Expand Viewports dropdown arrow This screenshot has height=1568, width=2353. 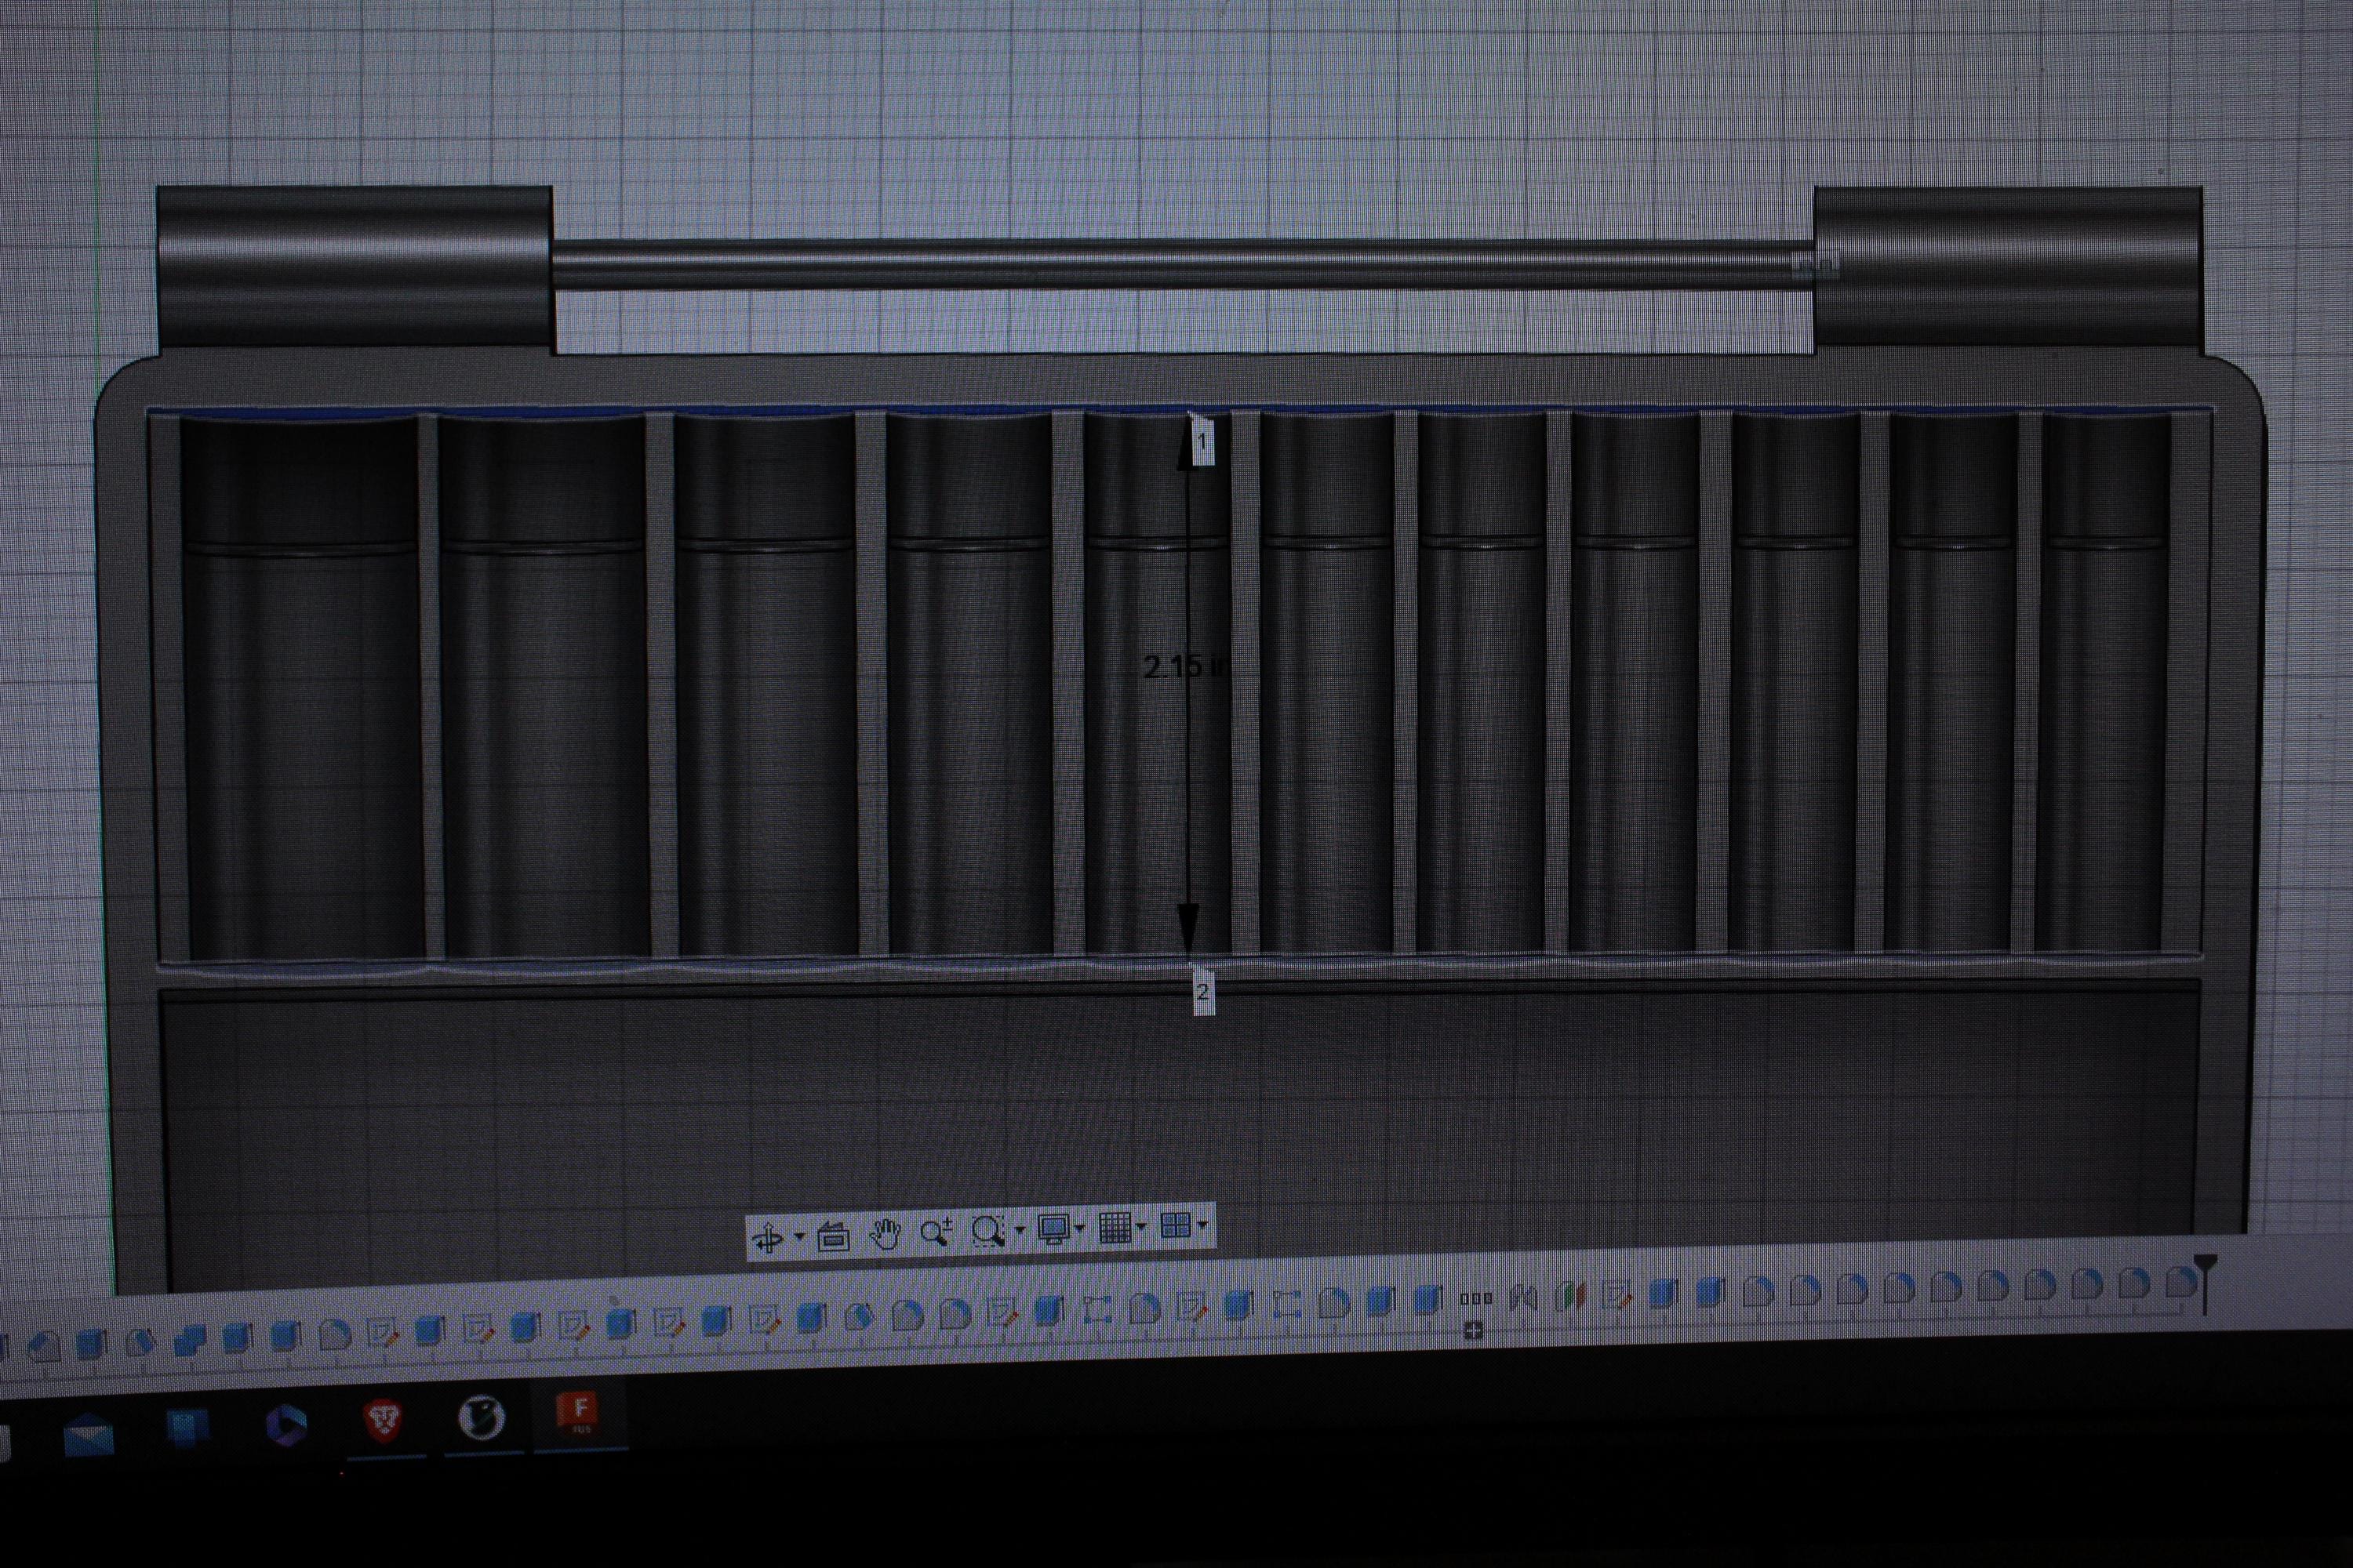pos(1202,1224)
